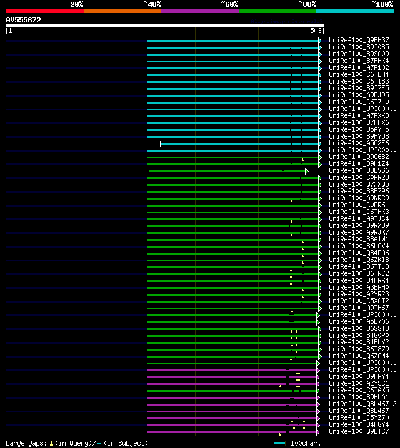
Task: Click the UniRef100_A2Y5C1 label
Action: point(359,383)
